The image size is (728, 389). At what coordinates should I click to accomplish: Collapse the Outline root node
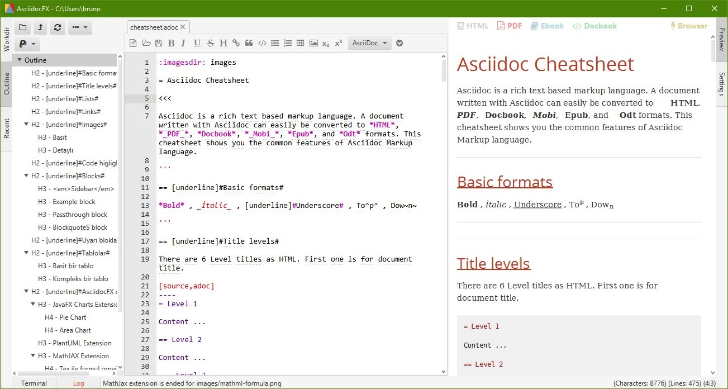[20, 60]
